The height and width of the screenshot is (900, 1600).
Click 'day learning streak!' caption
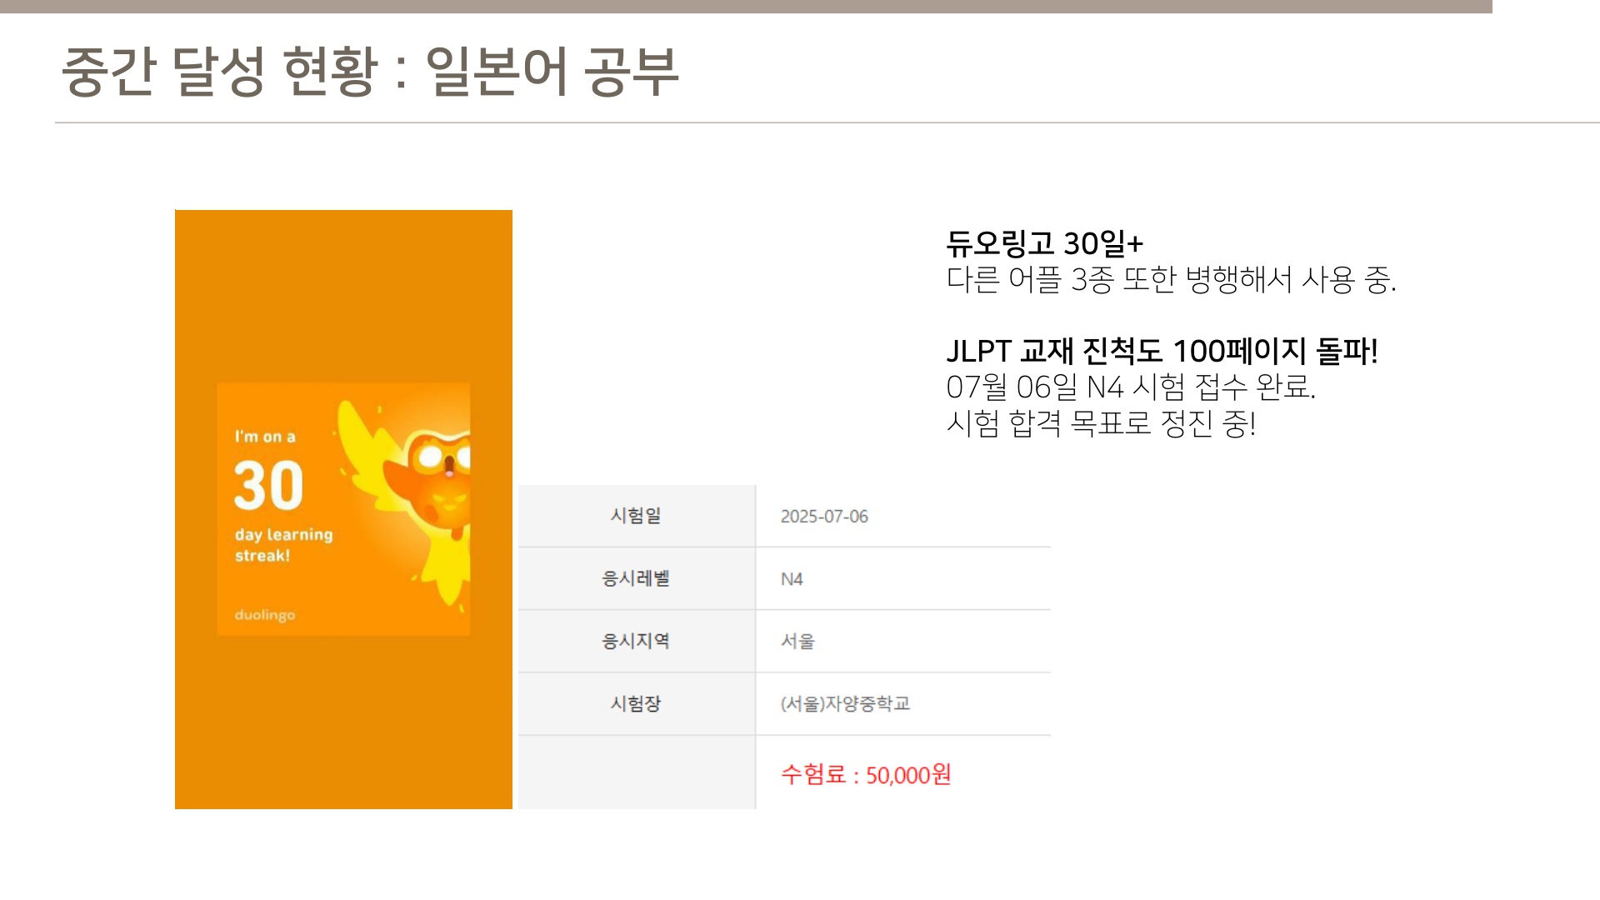[283, 545]
